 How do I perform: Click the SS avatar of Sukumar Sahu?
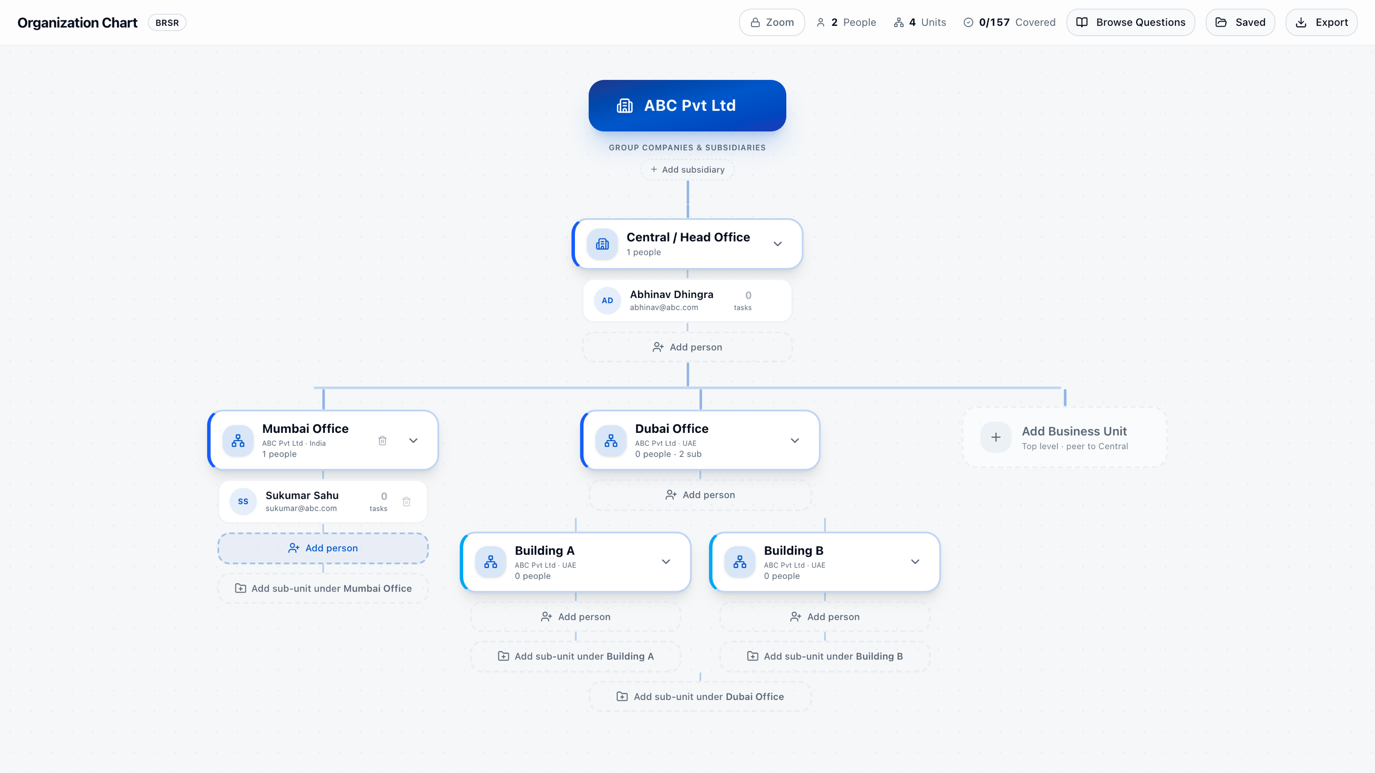click(x=243, y=502)
